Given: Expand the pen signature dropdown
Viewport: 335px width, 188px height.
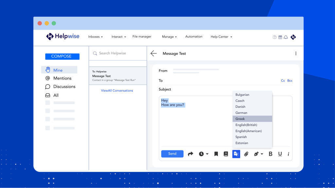Looking at the screenshot, I should click(x=258, y=154).
